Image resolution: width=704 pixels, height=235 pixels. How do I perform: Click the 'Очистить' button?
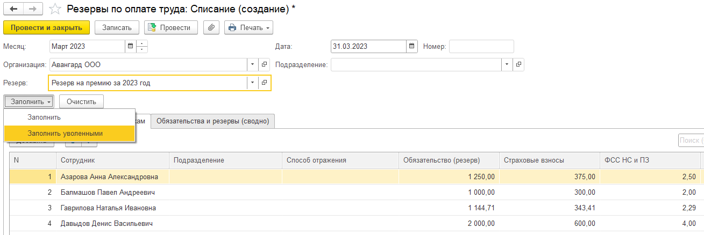click(81, 101)
